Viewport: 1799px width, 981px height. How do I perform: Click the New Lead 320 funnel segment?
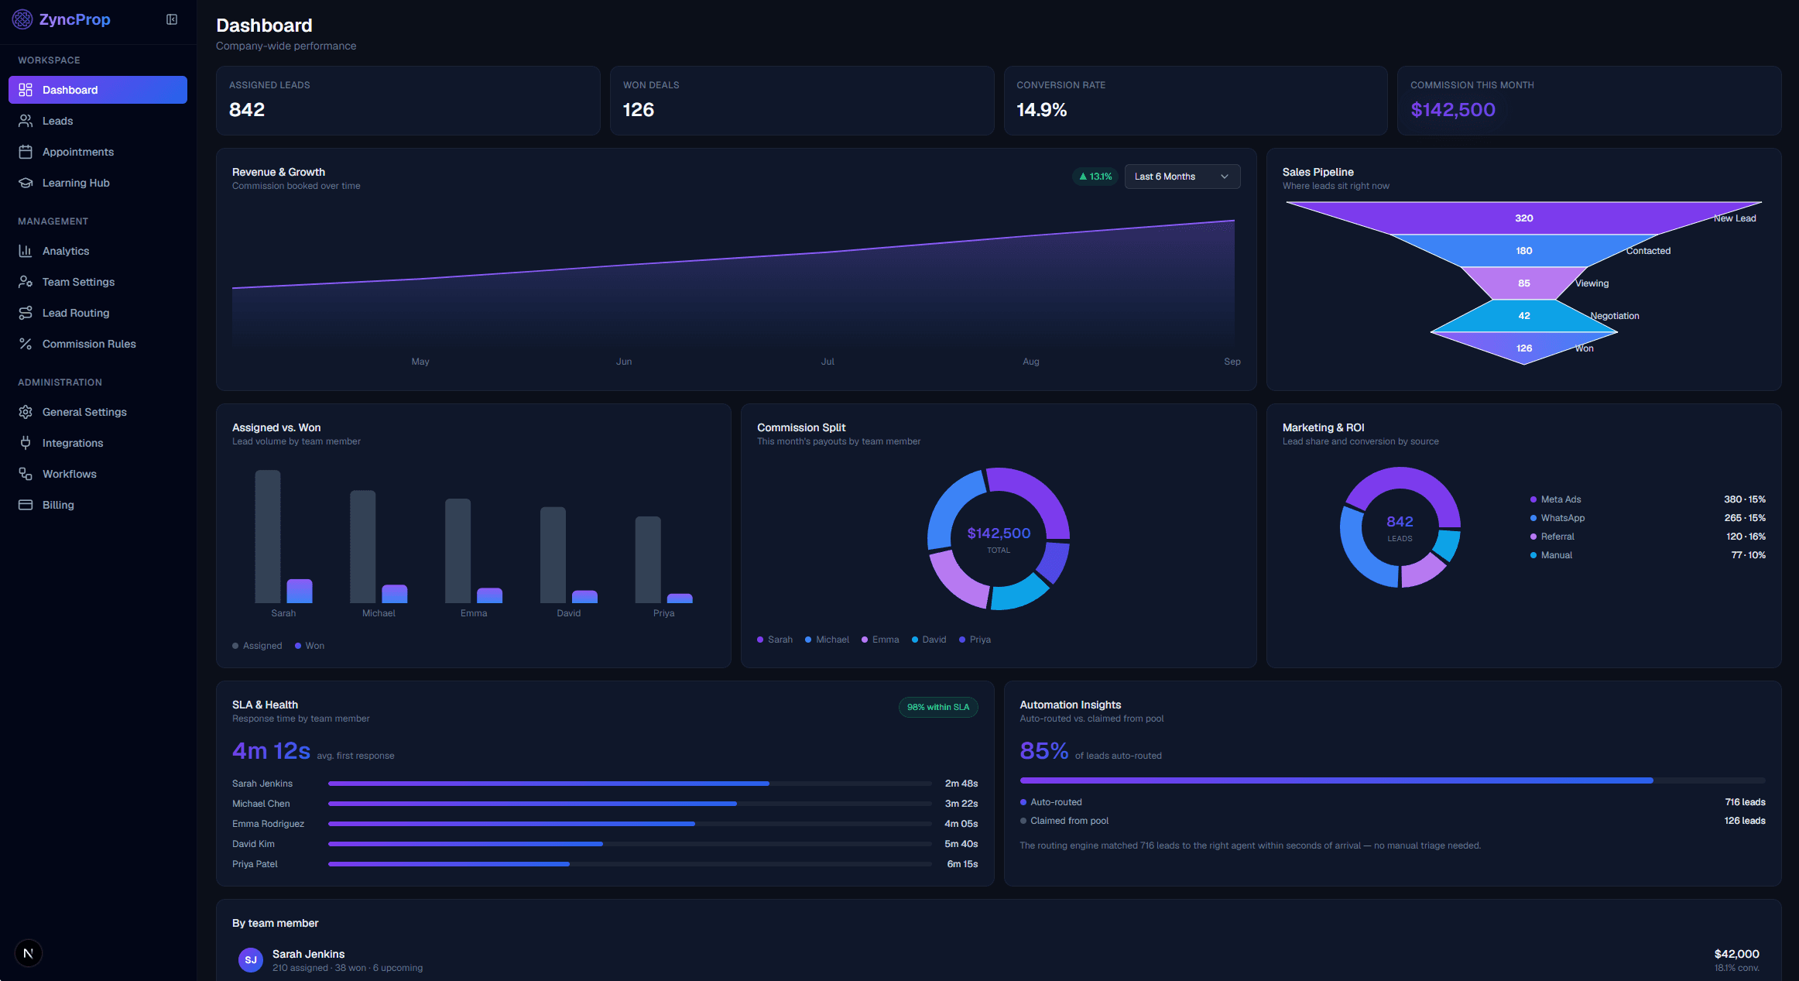(x=1523, y=218)
